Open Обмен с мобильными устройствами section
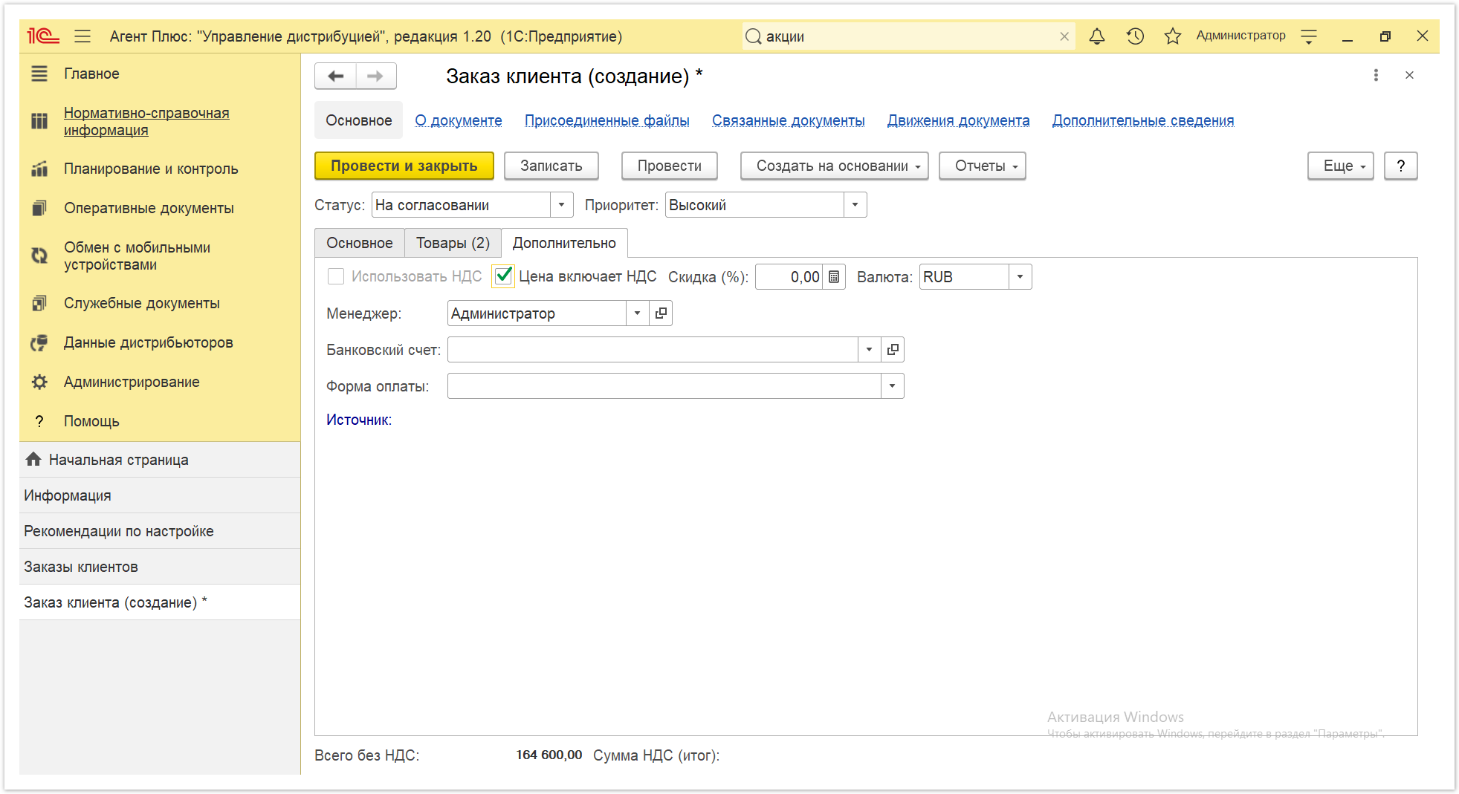This screenshot has width=1459, height=794. coord(160,256)
